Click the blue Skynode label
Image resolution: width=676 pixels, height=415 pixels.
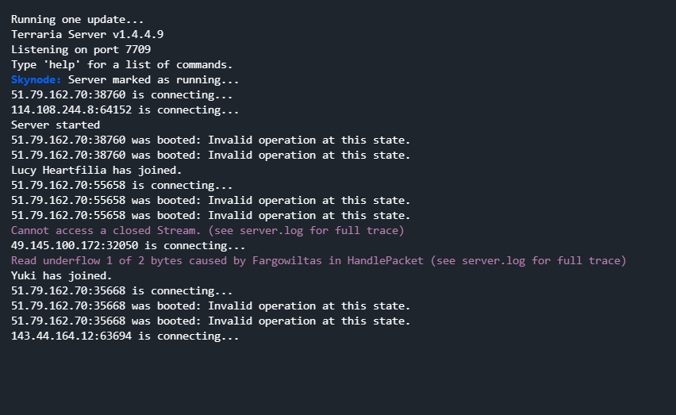[x=36, y=79]
